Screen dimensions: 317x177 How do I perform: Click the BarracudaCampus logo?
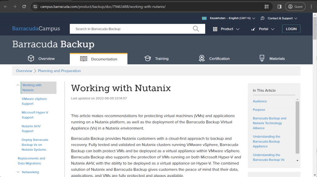pos(36,29)
